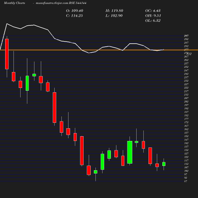Click the 'OH: 9.51' reading

pos(153,16)
